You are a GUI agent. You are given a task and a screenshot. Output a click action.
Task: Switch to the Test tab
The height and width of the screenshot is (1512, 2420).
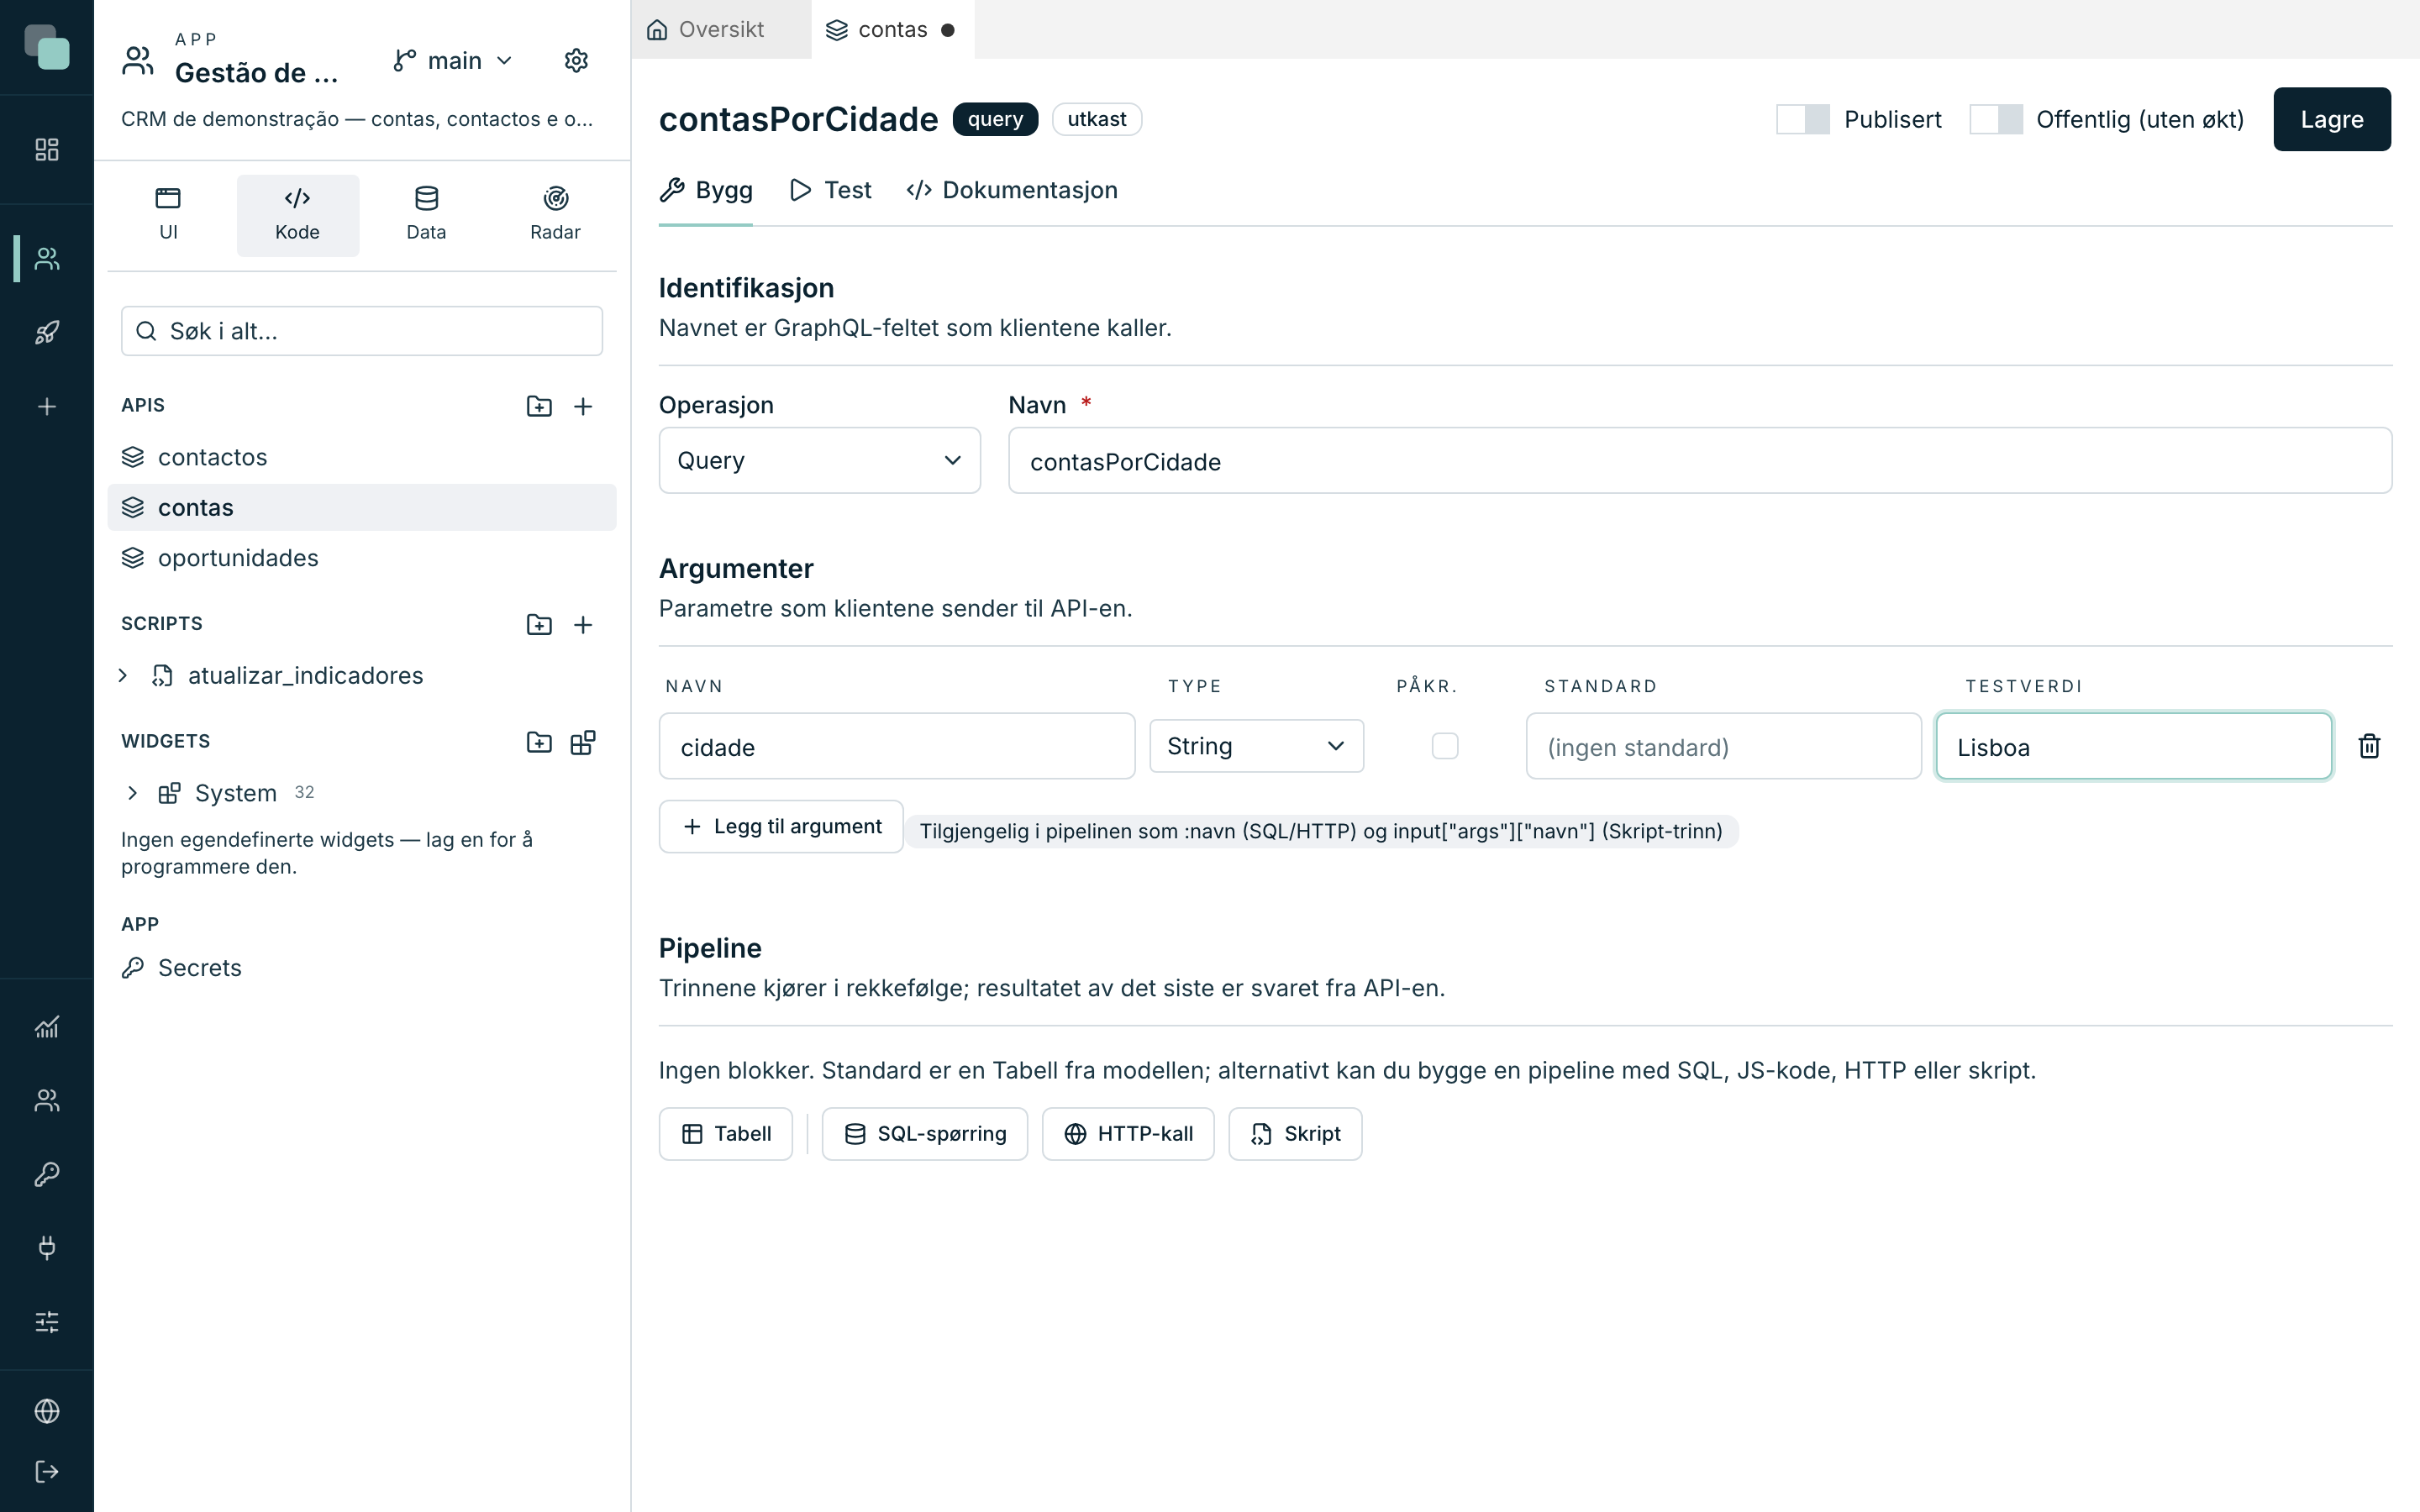point(830,190)
